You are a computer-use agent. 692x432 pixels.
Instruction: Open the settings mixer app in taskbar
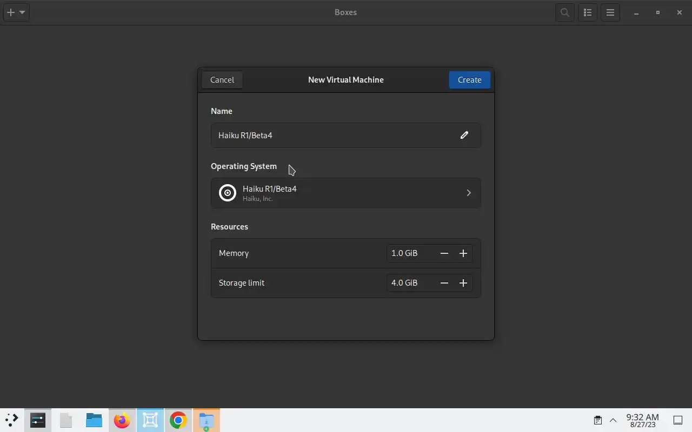pyautogui.click(x=38, y=420)
